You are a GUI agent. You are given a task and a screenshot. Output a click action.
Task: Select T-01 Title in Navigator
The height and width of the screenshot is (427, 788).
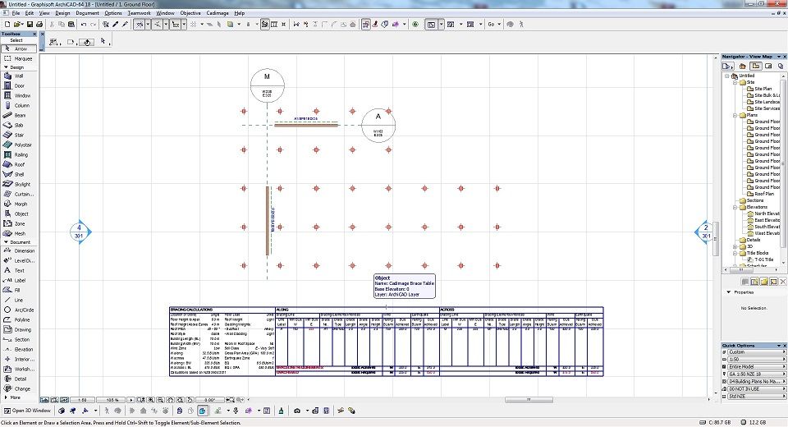pos(761,259)
